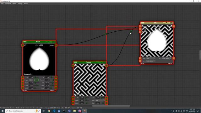
Task: Click the down-arrow icon in Mix node title bar
Action: (x=166, y=23)
